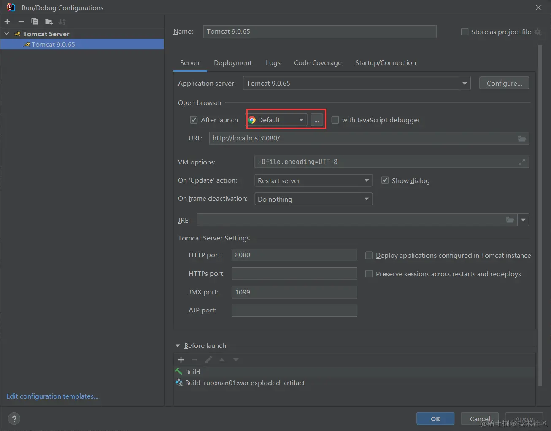Uncheck the After launch checkbox
This screenshot has width=551, height=431.
[194, 120]
